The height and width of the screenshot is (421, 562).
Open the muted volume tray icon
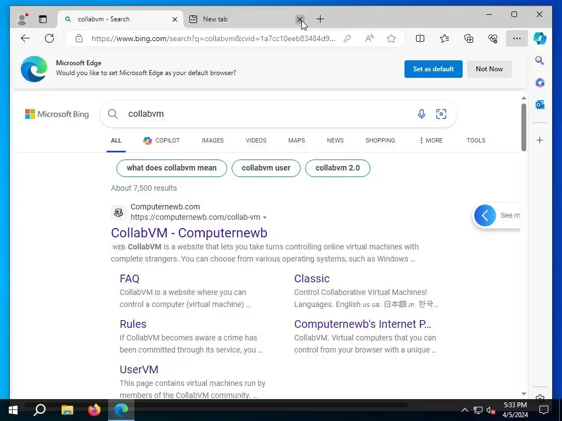point(491,410)
